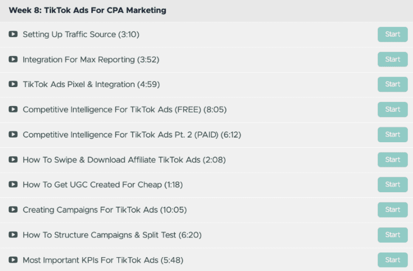This screenshot has height=271, width=413.
Task: Open Creating Campaigns For TikTok Ads lesson title
Action: point(105,210)
